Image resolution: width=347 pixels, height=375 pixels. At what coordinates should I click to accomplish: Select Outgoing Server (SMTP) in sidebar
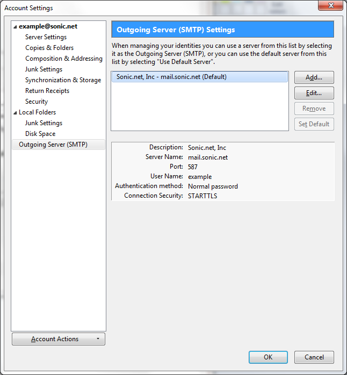(53, 145)
